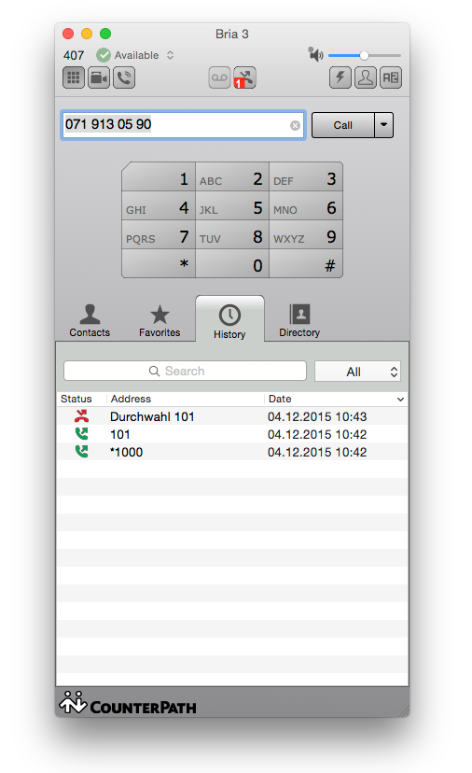Image resolution: width=472 pixels, height=773 pixels.
Task: Click the phone handset toolbar icon
Action: [x=124, y=77]
